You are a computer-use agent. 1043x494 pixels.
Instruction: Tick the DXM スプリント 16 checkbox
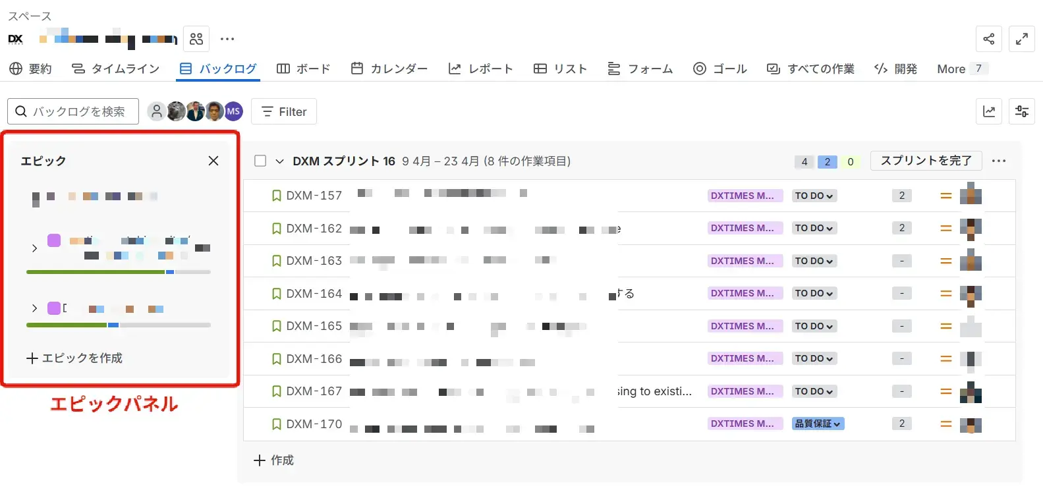click(x=260, y=161)
